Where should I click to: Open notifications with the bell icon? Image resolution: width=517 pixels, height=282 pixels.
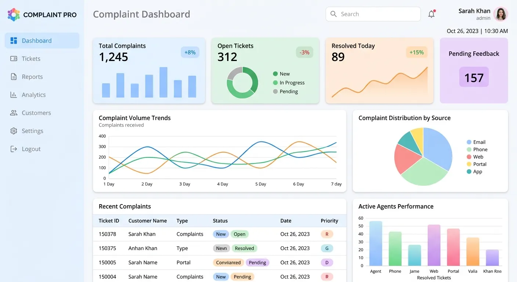click(x=431, y=14)
